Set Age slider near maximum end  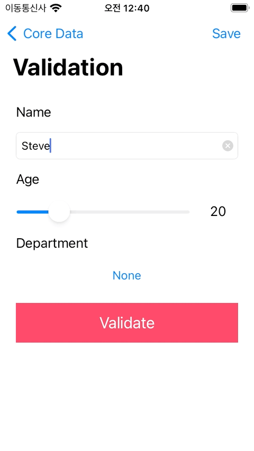click(186, 212)
